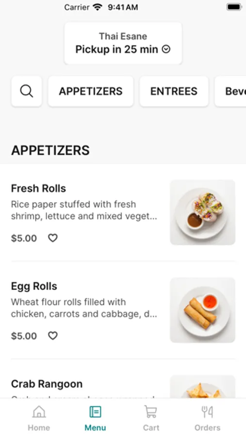Tap the Fresh Rolls description text
The image size is (246, 438).
[x=84, y=210]
